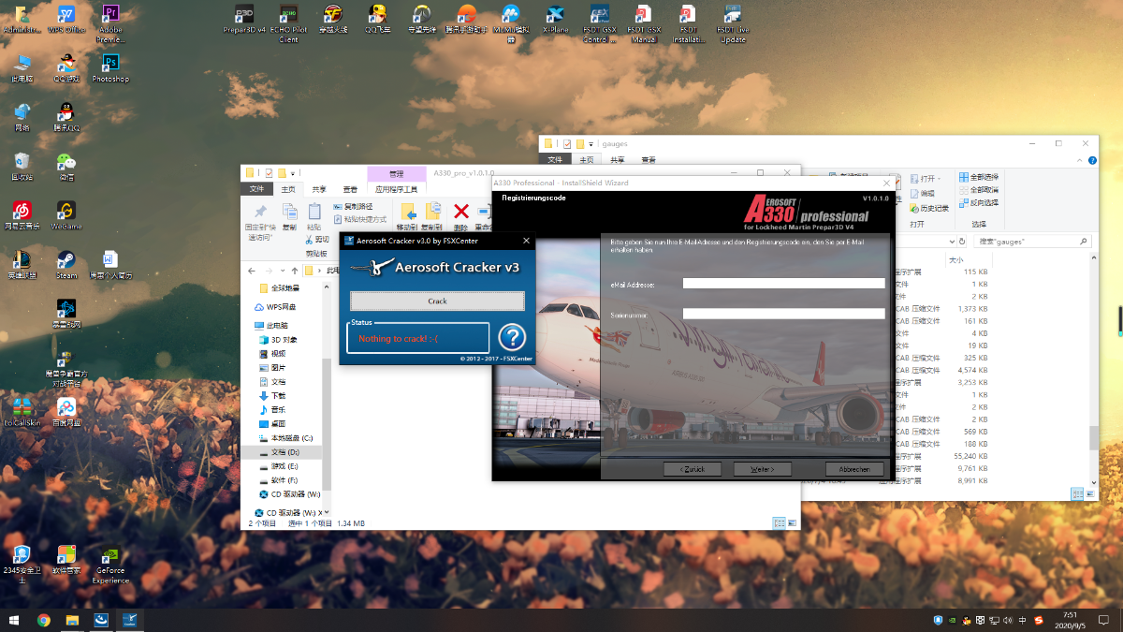The width and height of the screenshot is (1123, 632).
Task: Open Photoshop desktop shortcut
Action: 110,68
